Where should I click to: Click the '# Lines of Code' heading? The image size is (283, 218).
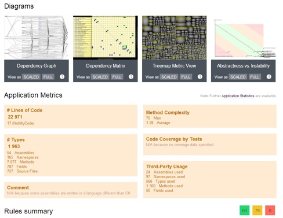coord(25,110)
